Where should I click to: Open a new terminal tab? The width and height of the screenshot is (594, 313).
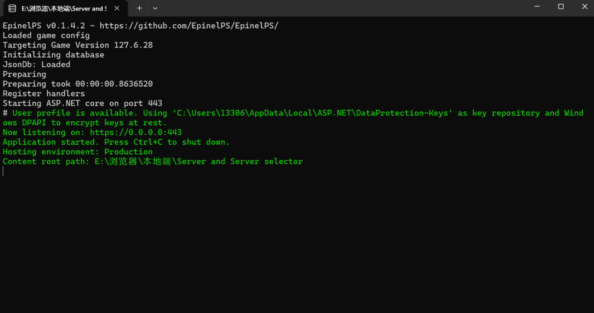click(x=139, y=8)
